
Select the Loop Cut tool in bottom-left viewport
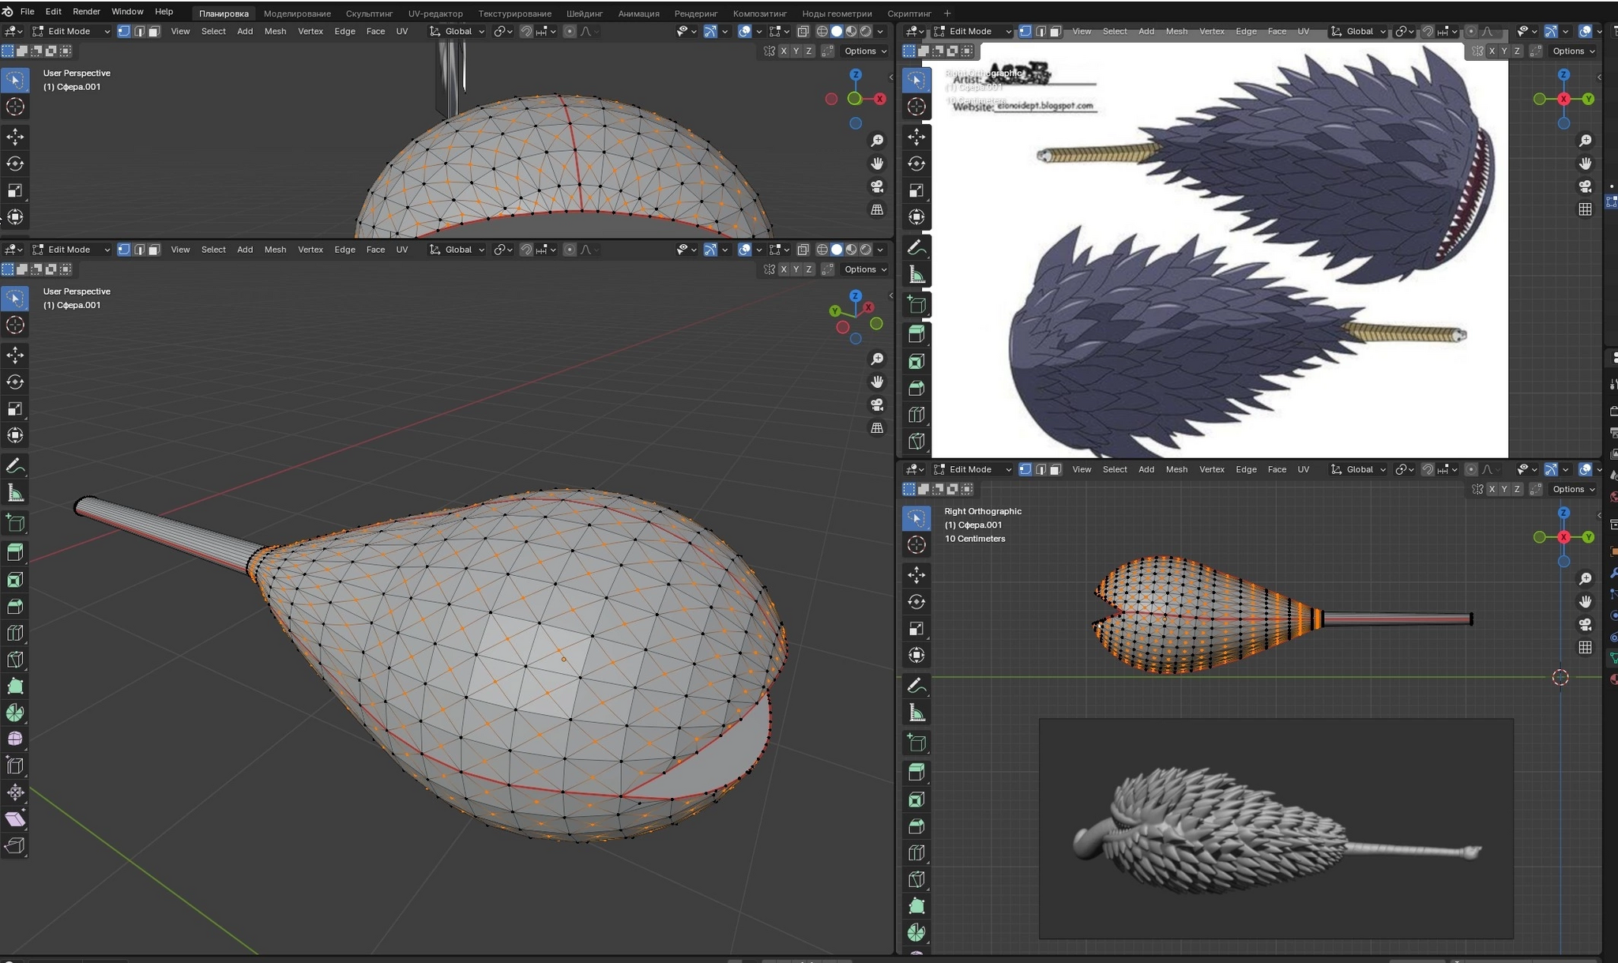pos(15,633)
